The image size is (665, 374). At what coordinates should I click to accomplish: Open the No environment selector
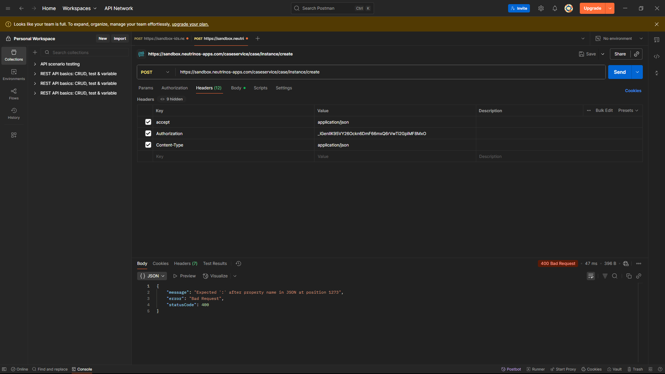click(619, 38)
